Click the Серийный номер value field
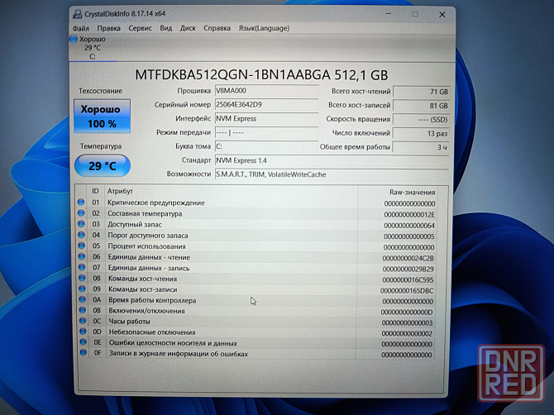Image resolution: width=554 pixels, height=415 pixels. (x=265, y=105)
